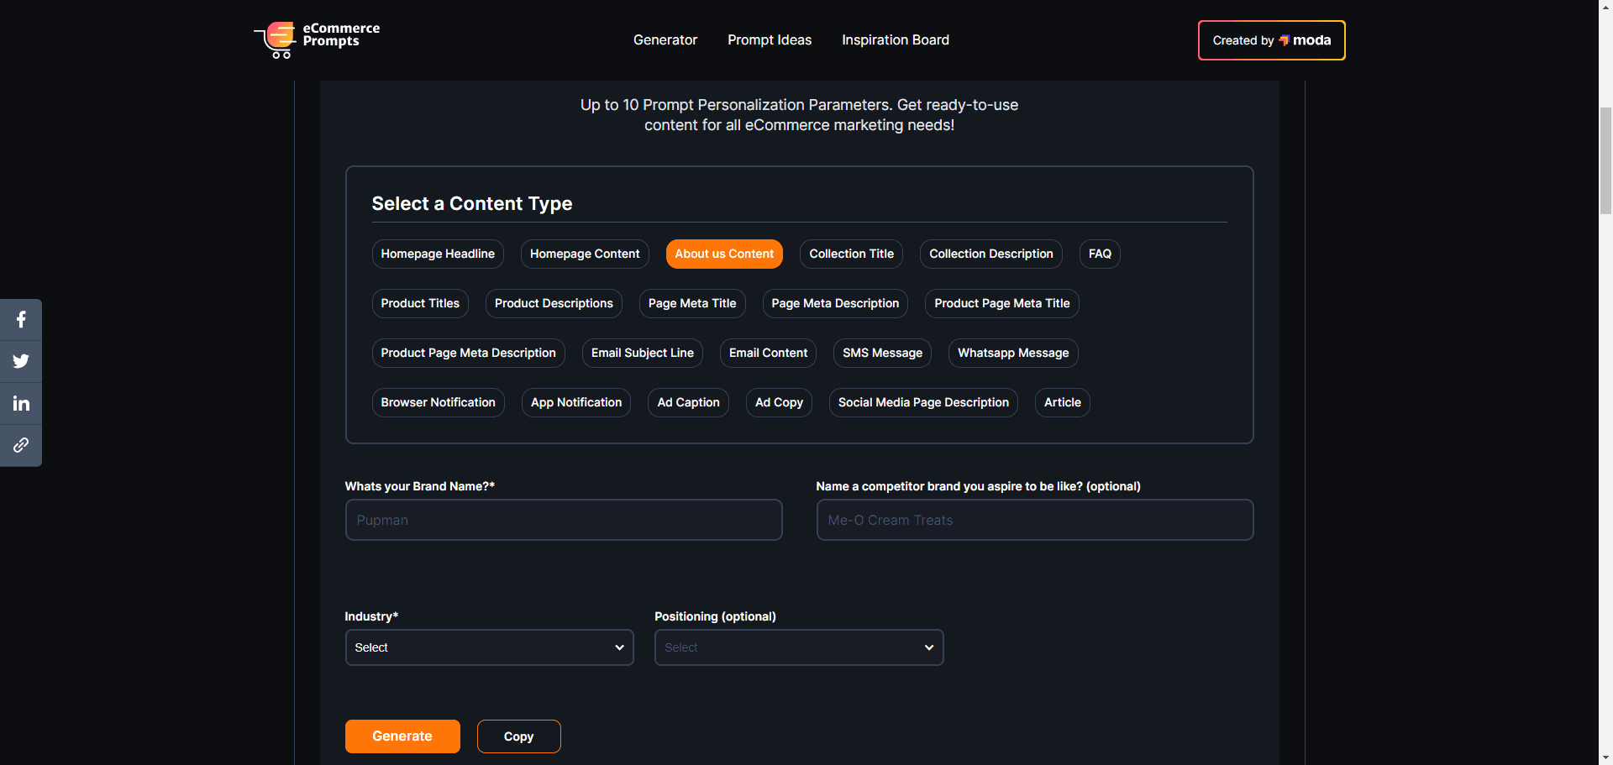This screenshot has width=1613, height=765.
Task: Open Prompt Ideas nav item
Action: [770, 39]
